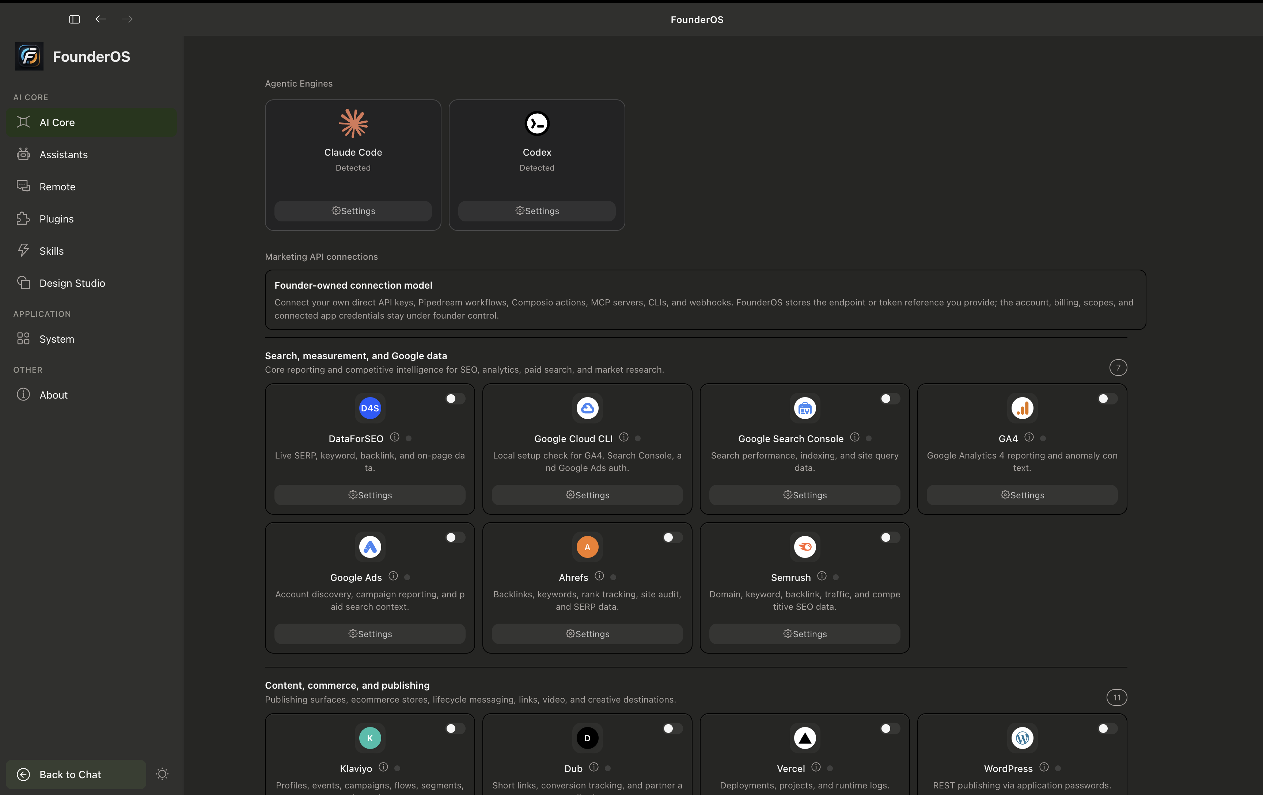Enable the Google Search Console toggle
Screen dimensions: 1263x795
click(x=890, y=399)
